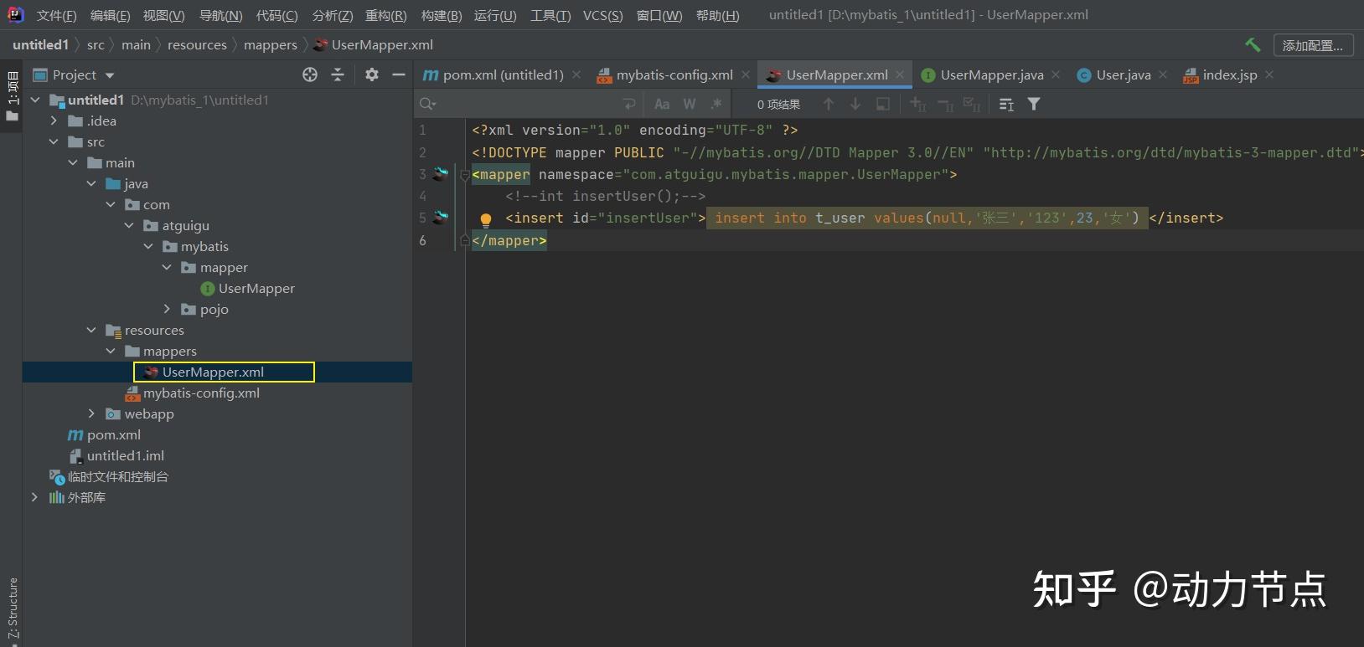The width and height of the screenshot is (1364, 647).
Task: Collapse the src folder
Action: click(x=54, y=141)
